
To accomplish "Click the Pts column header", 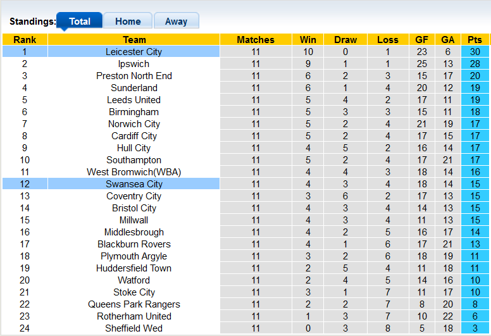I will click(475, 40).
